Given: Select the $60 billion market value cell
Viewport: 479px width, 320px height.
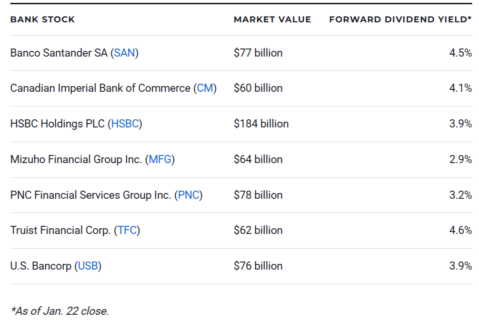Looking at the screenshot, I should (258, 88).
